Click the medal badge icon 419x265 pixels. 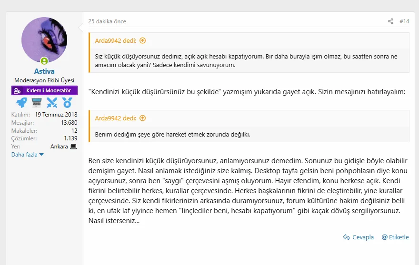tap(67, 102)
